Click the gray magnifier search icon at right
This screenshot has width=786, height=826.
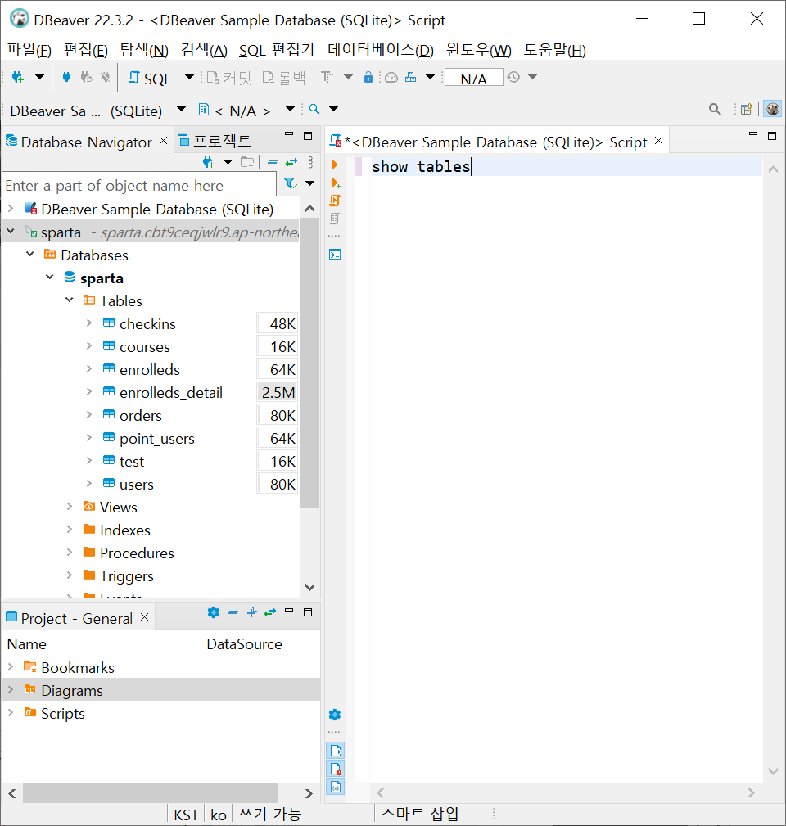click(715, 109)
